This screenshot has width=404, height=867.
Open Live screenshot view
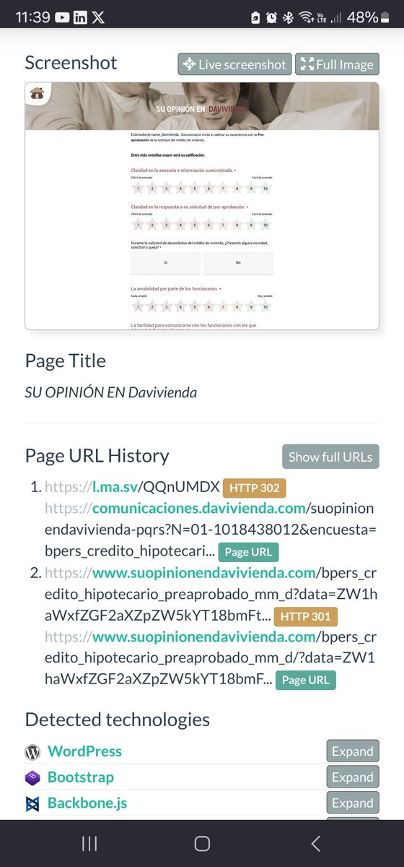pos(234,64)
